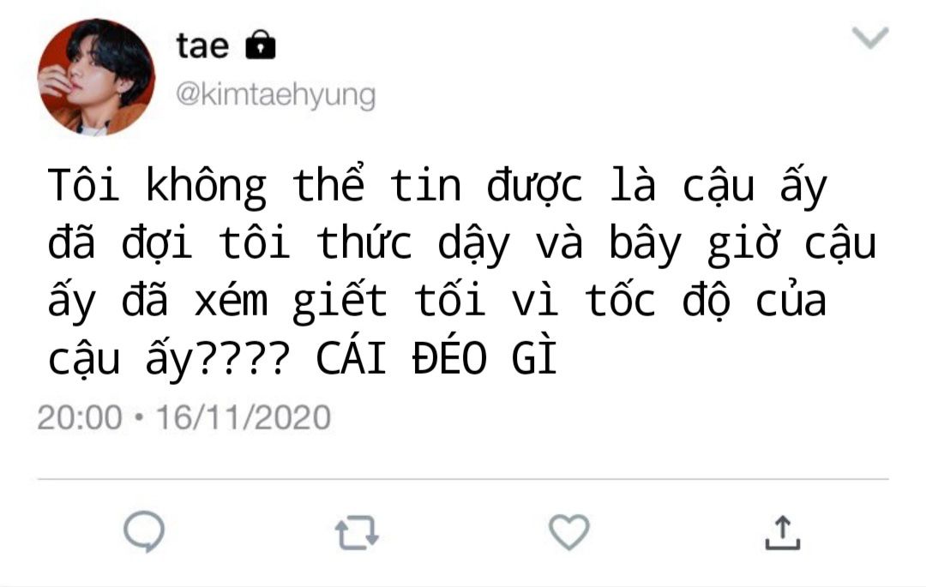
Task: Click the phrase CÁI ĐÉO GÌ
Action: tap(436, 358)
